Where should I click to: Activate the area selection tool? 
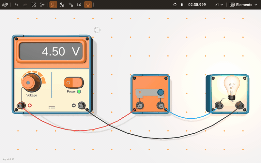(79, 5)
